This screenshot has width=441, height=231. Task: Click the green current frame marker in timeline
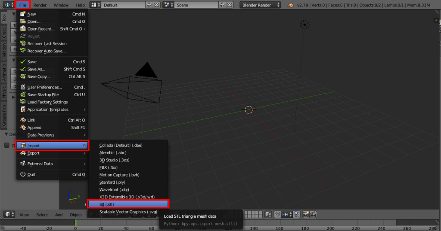(x=76, y=223)
